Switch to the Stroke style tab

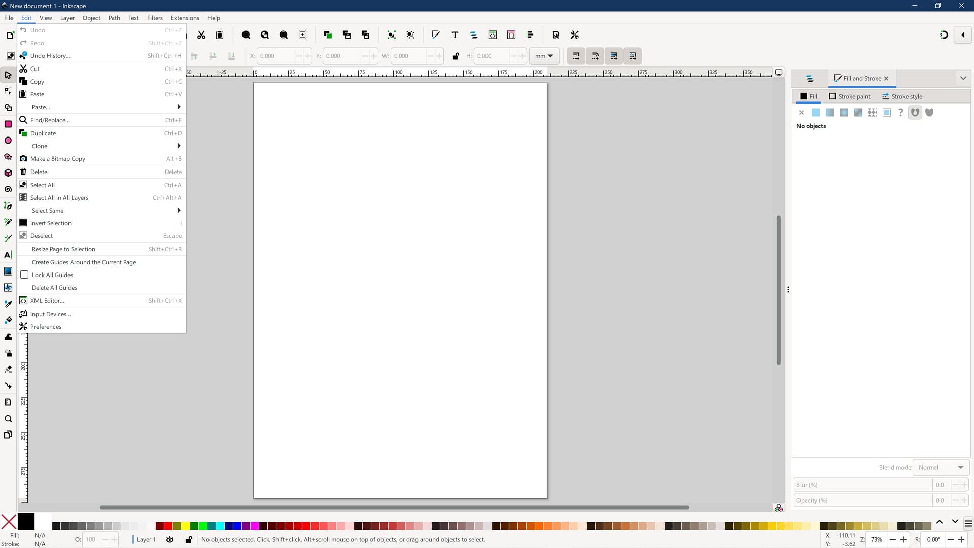pyautogui.click(x=902, y=96)
